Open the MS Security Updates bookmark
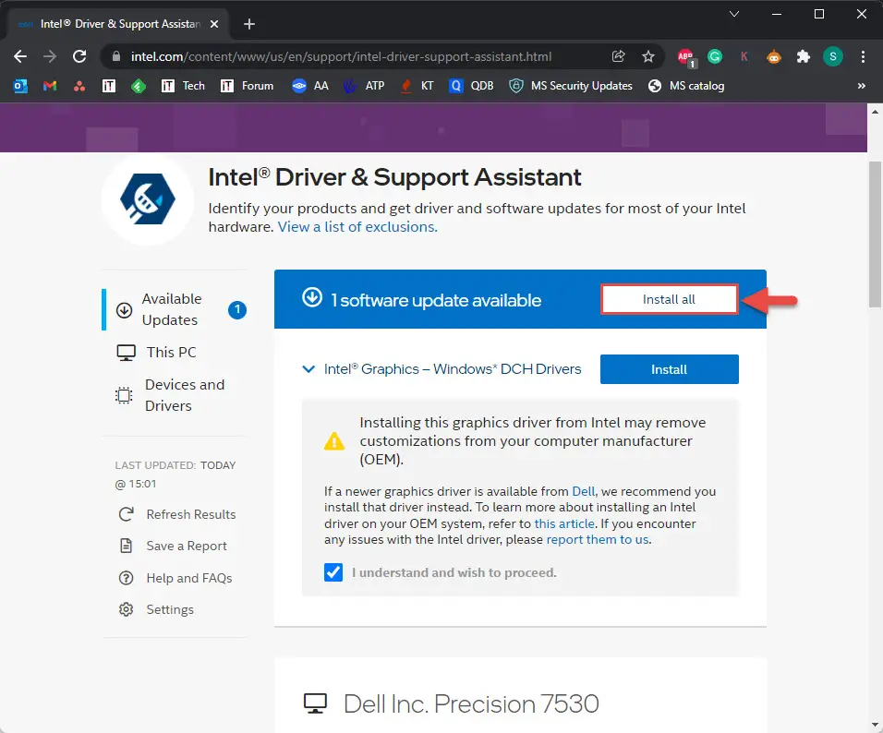 coord(571,86)
